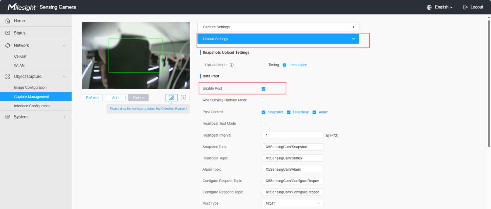Open the Post Type MQTT dropdown

point(293,204)
